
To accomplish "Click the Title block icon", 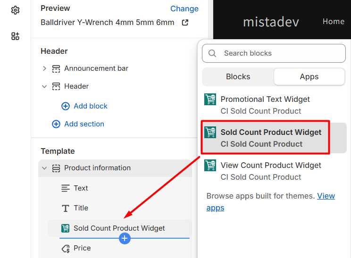I will click(66, 208).
